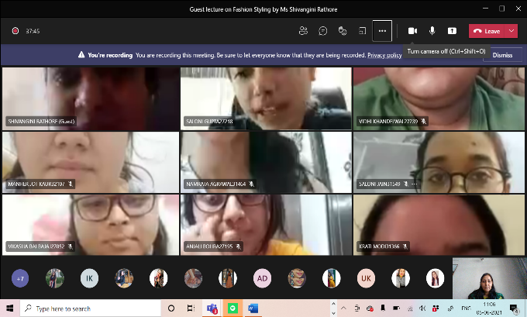Expand the +7 additional participants overflow
527x317 pixels.
pyautogui.click(x=20, y=278)
